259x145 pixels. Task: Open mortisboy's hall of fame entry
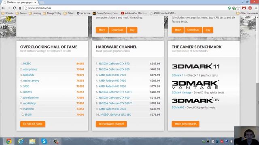[x=30, y=103]
